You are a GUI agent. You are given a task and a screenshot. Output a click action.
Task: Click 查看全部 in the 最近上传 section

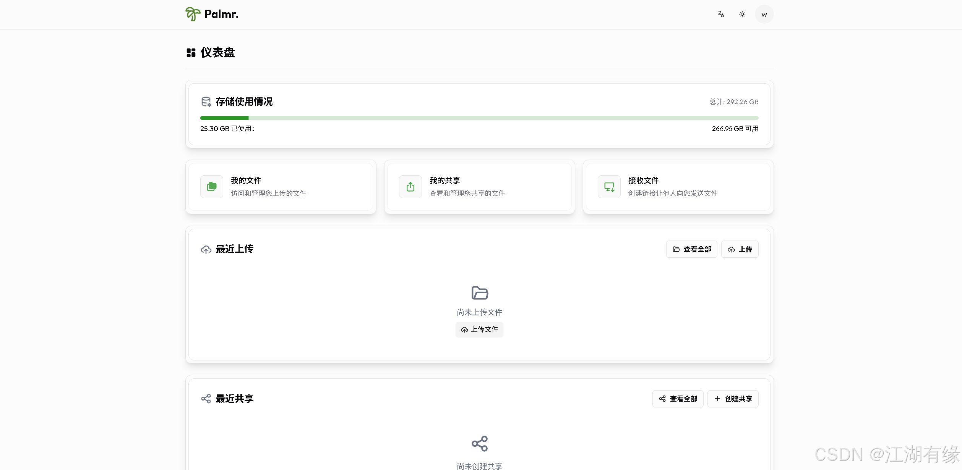click(691, 249)
